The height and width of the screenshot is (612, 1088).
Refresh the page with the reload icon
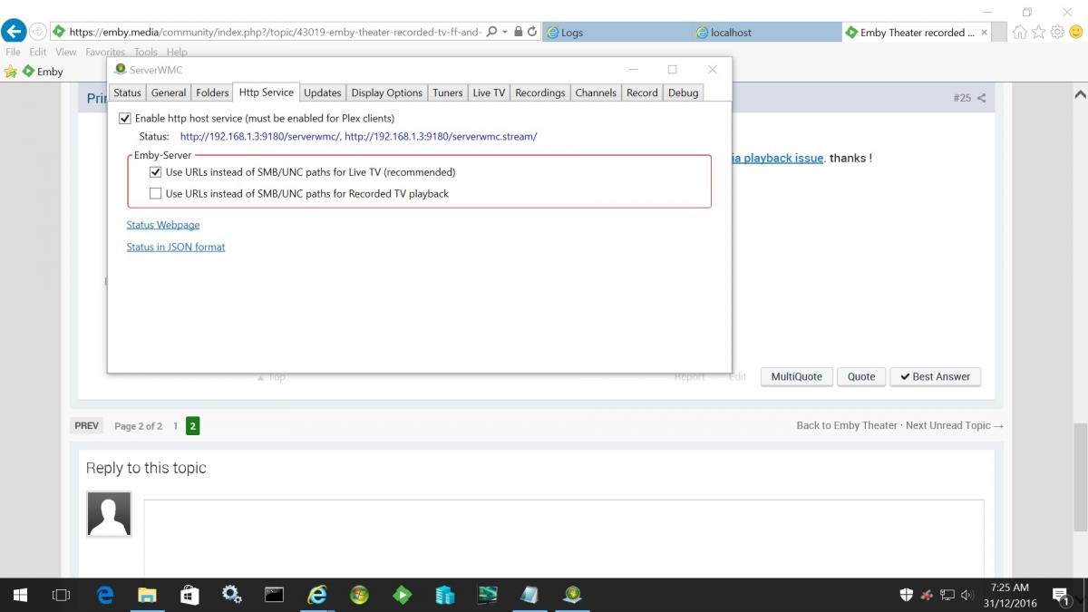[531, 31]
